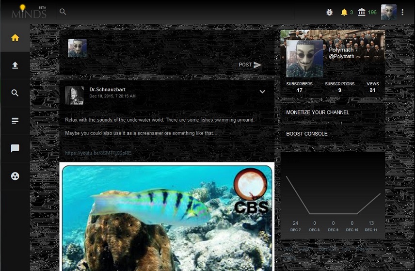
Task: Open top-right user avatar
Action: pos(388,12)
